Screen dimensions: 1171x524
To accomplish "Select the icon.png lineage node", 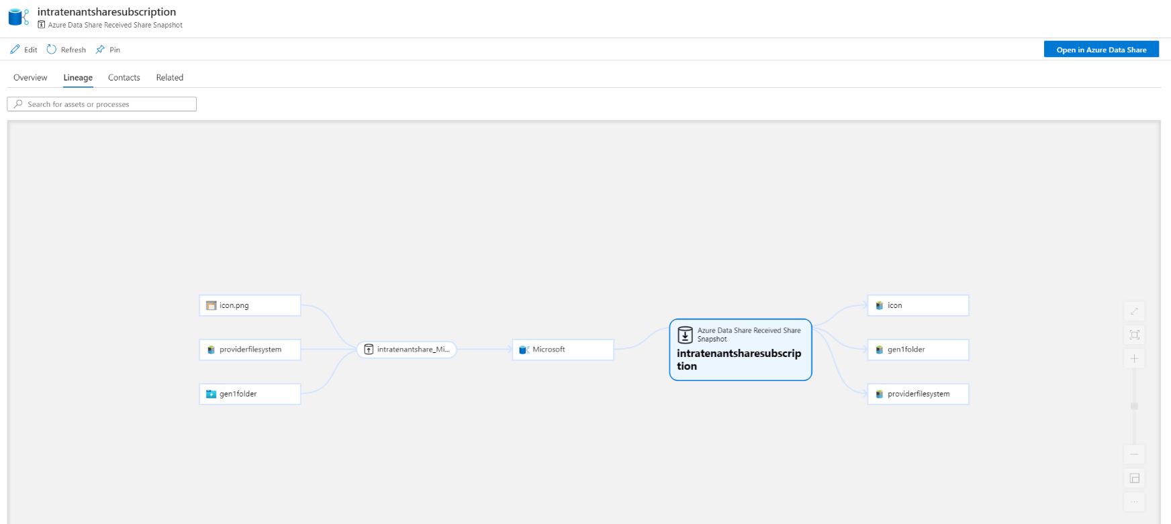I will click(250, 305).
